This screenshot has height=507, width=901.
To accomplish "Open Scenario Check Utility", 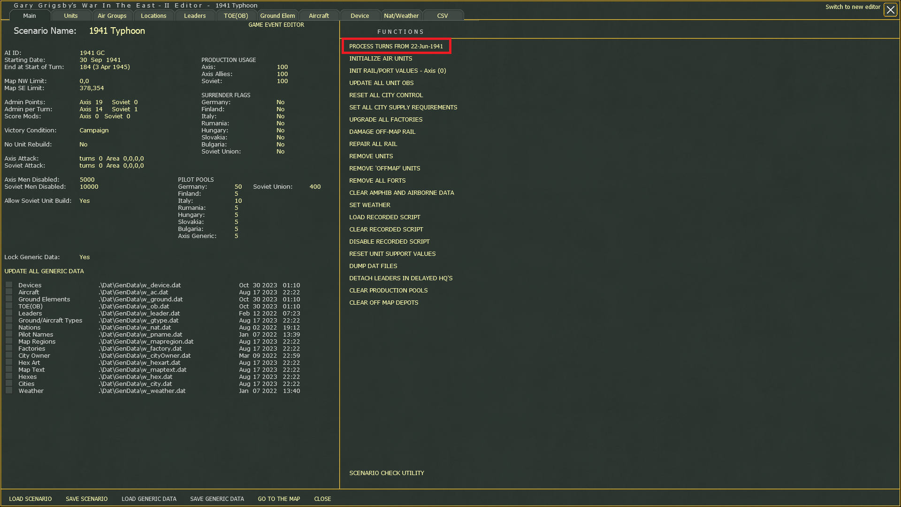I will pos(387,473).
